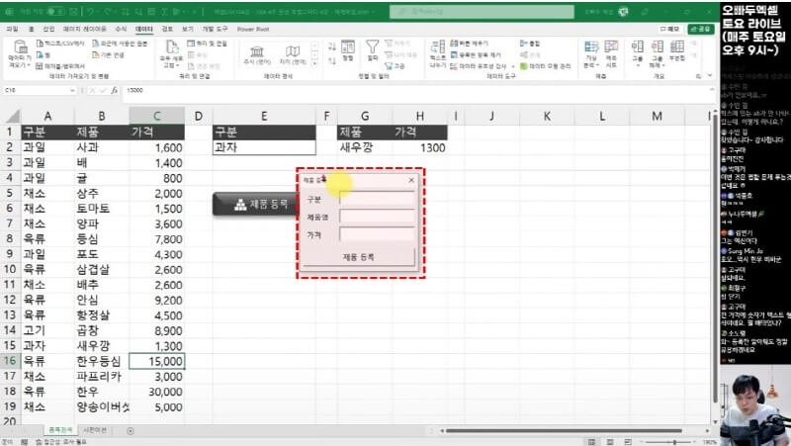Screen dimensions: 791x446
Task: Toggle the Filter (필터) funnel
Action: coord(373,51)
